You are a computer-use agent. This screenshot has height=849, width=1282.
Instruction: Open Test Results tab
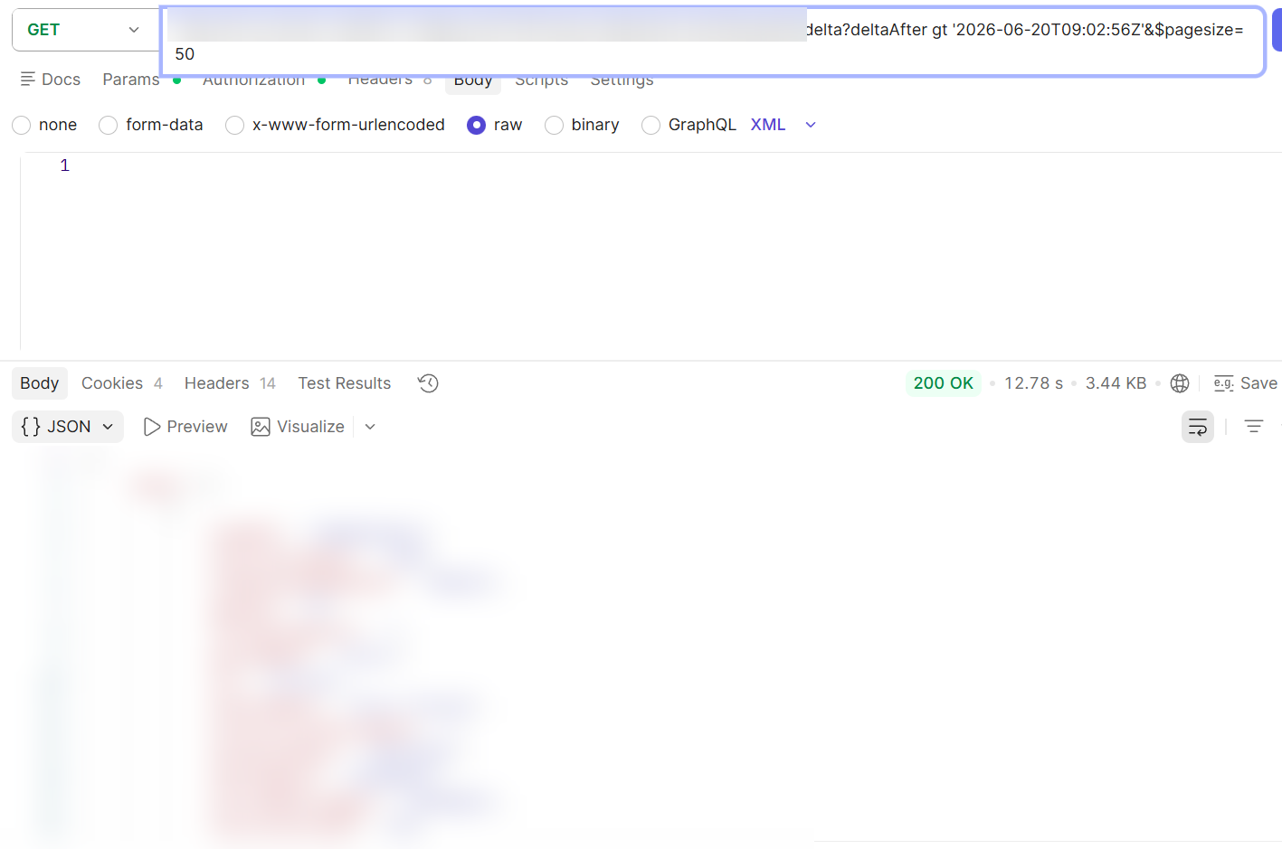coord(345,383)
